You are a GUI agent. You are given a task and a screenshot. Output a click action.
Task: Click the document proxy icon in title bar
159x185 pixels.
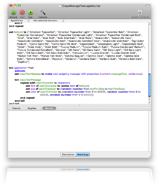(x=60, y=6)
